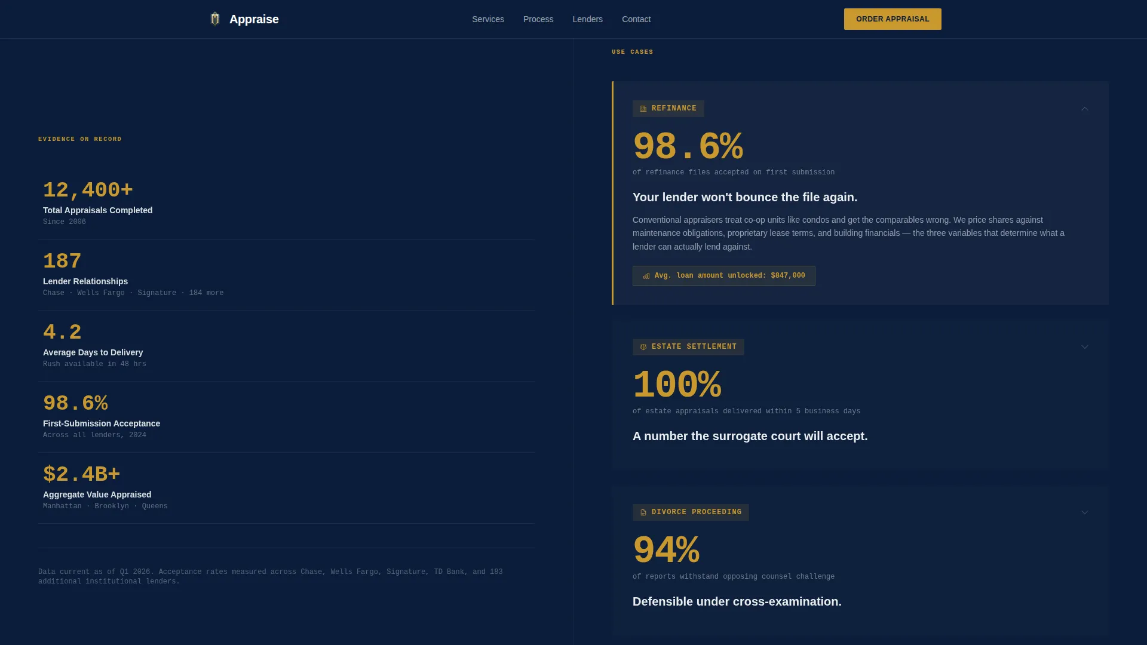This screenshot has height=645, width=1147.
Task: Click the 'Use Cases' heading
Action: tap(633, 52)
